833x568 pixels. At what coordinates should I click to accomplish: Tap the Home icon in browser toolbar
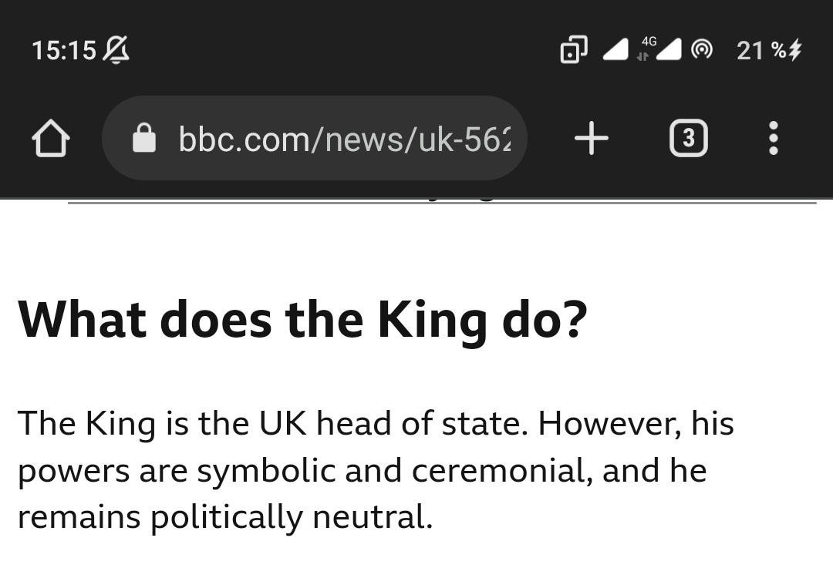(51, 139)
